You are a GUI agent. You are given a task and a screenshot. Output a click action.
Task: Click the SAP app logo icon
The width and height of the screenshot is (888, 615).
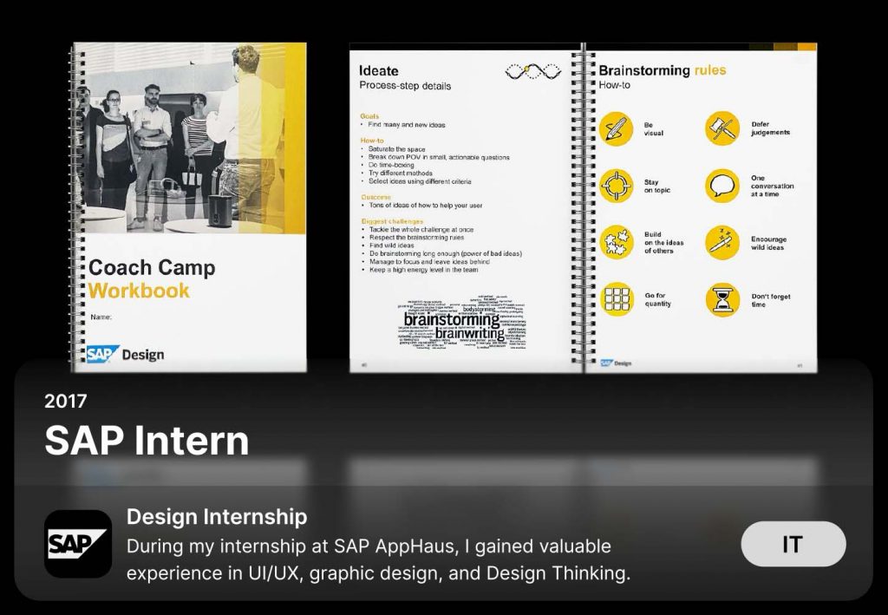[x=78, y=544]
